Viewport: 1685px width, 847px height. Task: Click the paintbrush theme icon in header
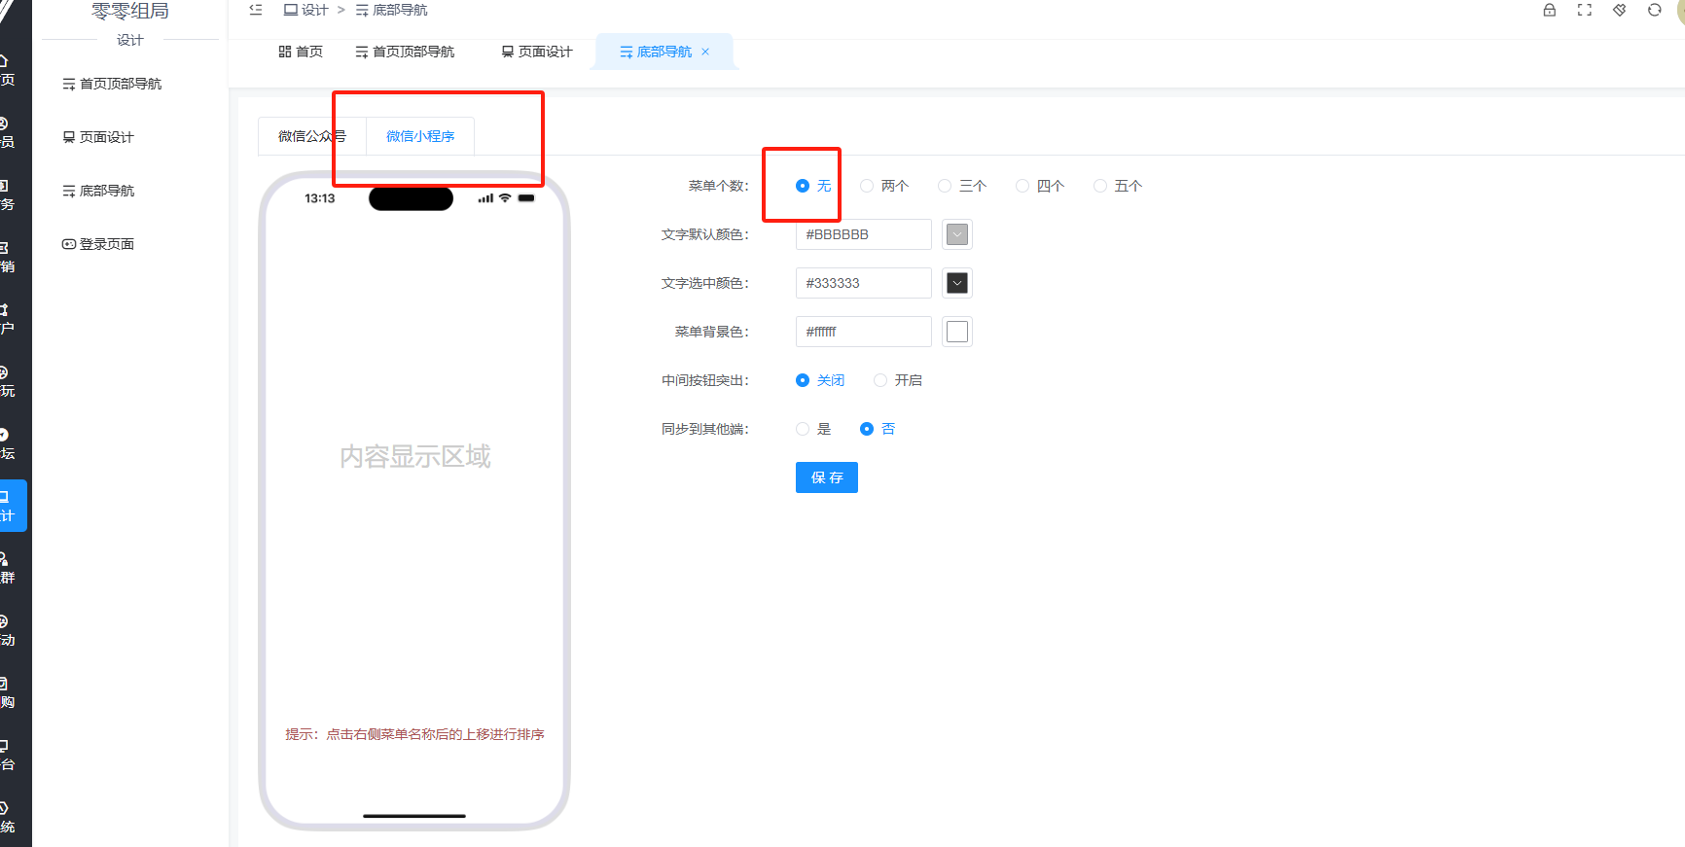pos(1619,10)
